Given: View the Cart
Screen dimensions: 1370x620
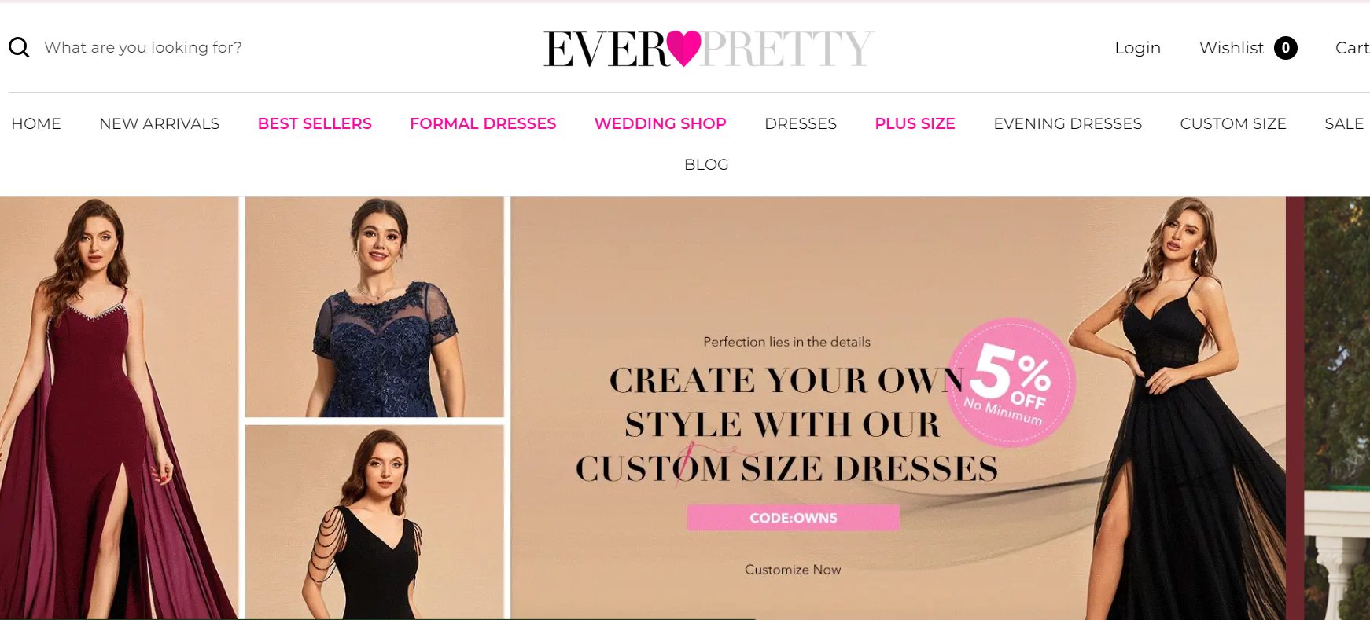Looking at the screenshot, I should coord(1352,48).
